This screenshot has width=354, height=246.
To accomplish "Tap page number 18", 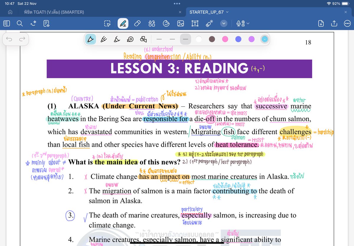I will 308,42.
